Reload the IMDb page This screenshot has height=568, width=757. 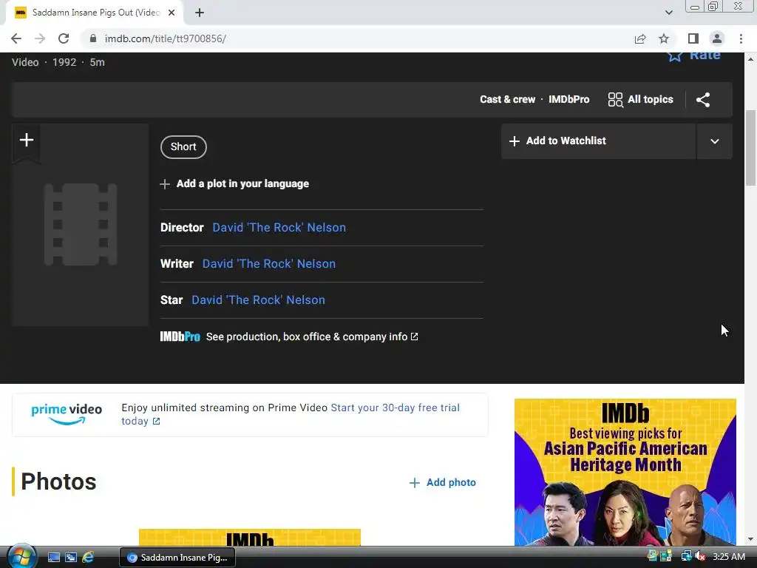[x=64, y=38]
